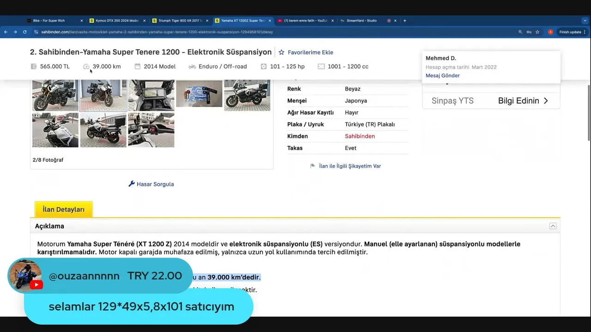The image size is (591, 332).
Task: Open the orange profile avatar in toolbar
Action: pyautogui.click(x=550, y=32)
